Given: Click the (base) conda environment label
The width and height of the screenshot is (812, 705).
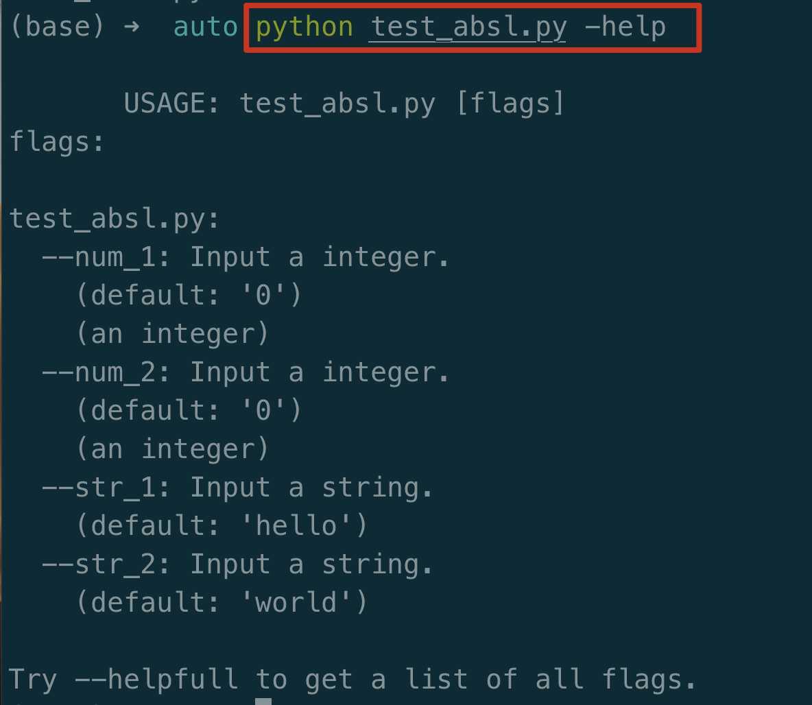Looking at the screenshot, I should coord(57,27).
